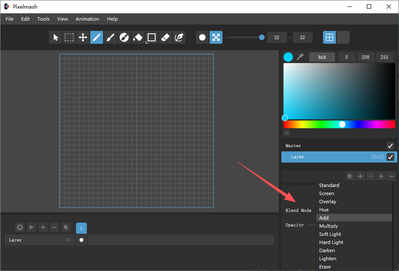The image size is (399, 271).
Task: Edit the canvas width field 32
Action: (277, 38)
